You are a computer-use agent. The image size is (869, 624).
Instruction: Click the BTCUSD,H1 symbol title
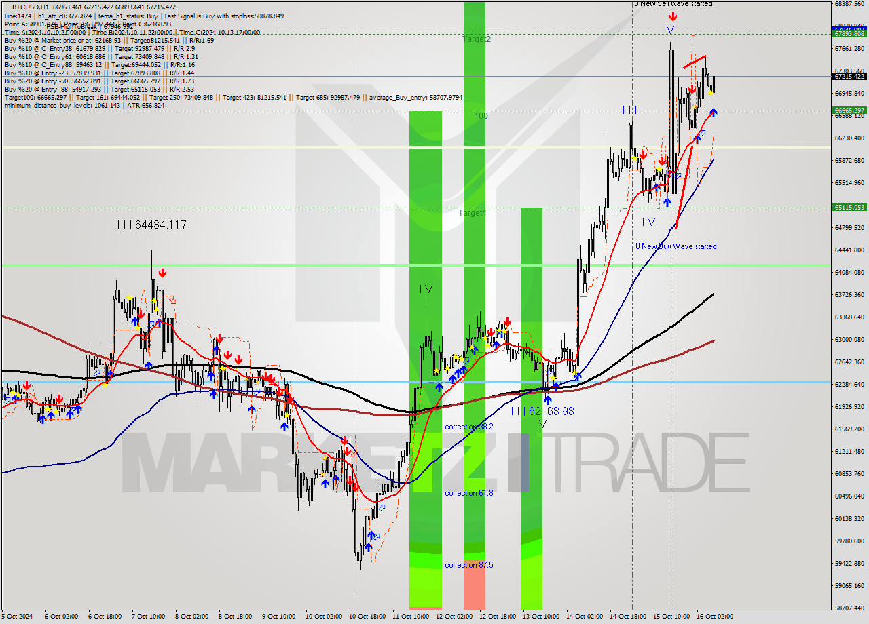pos(30,7)
